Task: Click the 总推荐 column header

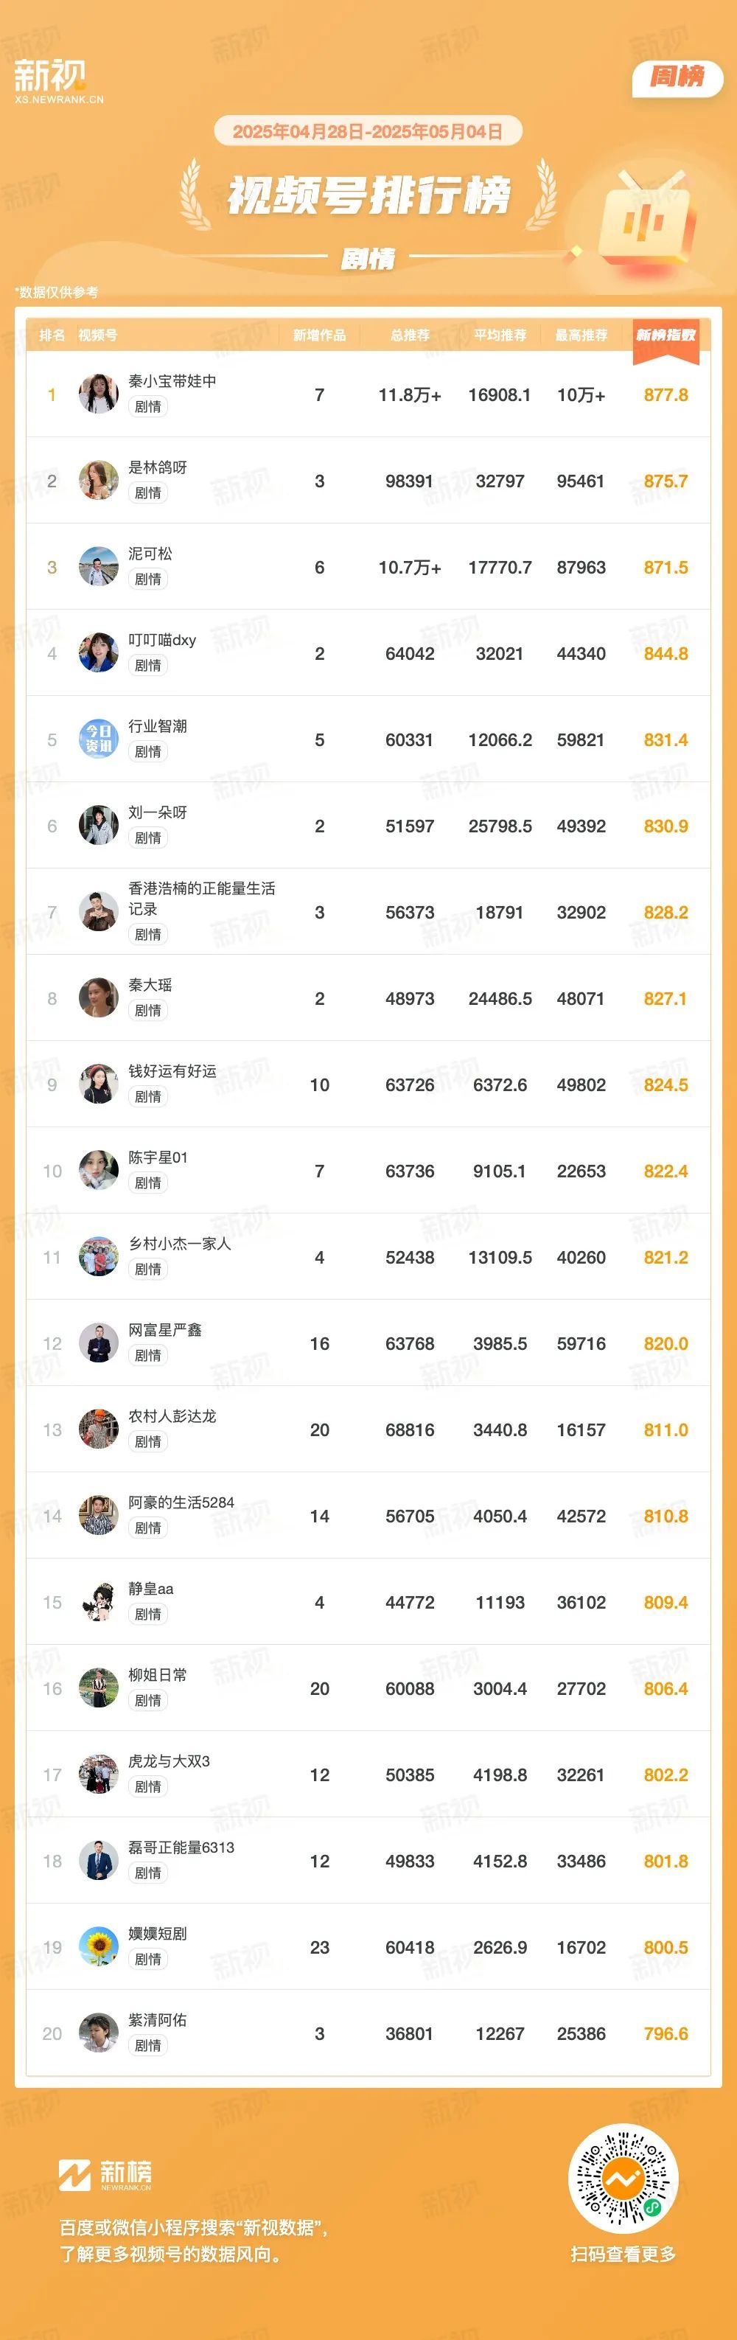Action: (409, 335)
